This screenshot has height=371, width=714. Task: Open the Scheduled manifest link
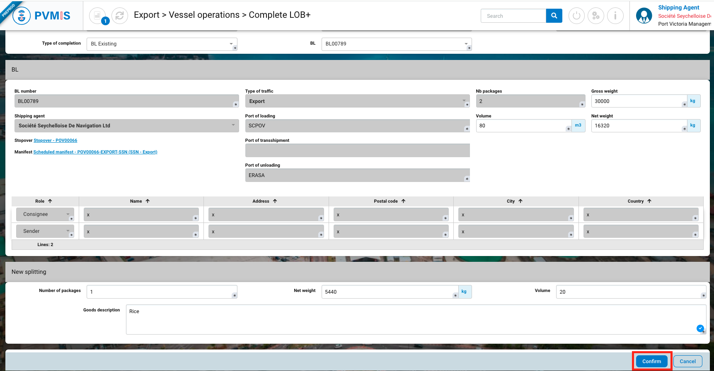95,152
